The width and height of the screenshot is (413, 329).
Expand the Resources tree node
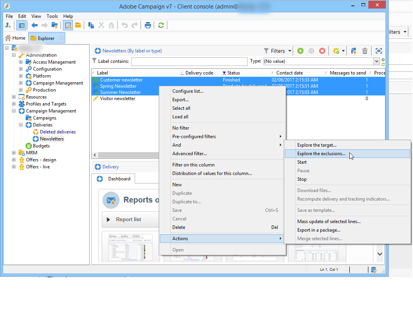[x=14, y=97]
